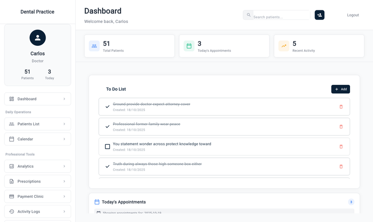373x222 pixels.
Task: Log out using the Logout link
Action: 353,15
